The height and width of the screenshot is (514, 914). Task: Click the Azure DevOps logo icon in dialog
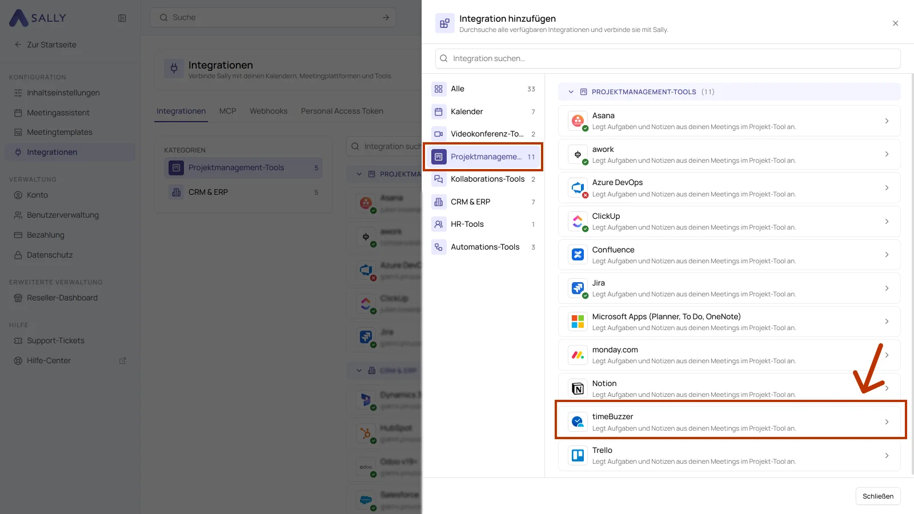click(x=578, y=187)
